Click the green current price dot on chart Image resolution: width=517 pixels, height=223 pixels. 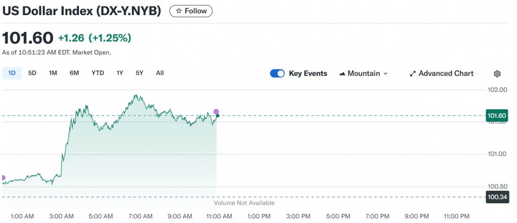click(x=218, y=116)
